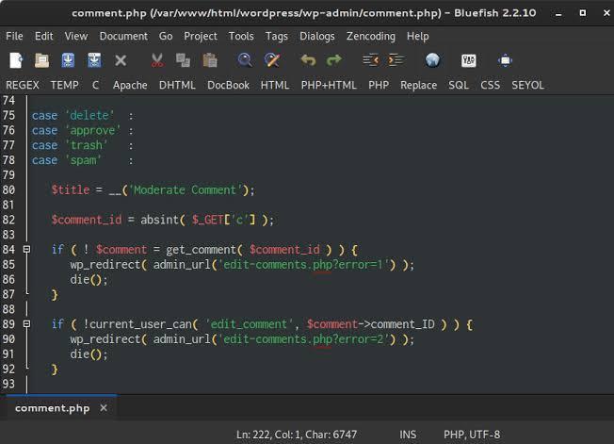Open the C snippets menu
This screenshot has height=444, width=614.
point(95,85)
